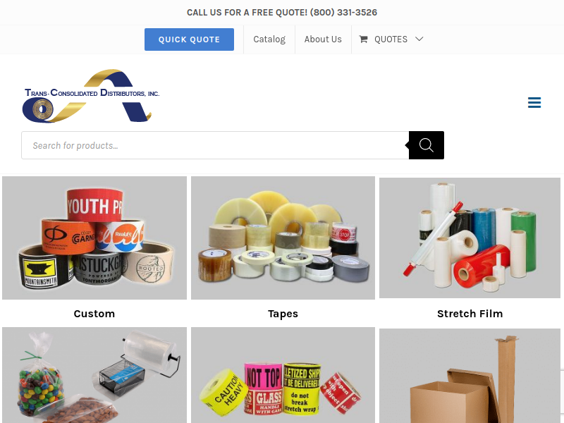Screen dimensions: 564x423
Task: Click the QUICK QUOTE button
Action: click(x=189, y=39)
